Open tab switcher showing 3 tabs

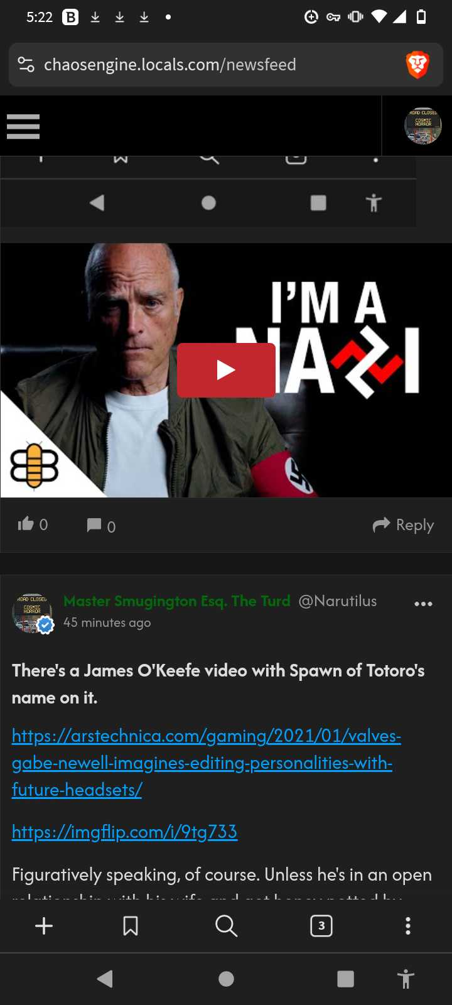coord(321,926)
